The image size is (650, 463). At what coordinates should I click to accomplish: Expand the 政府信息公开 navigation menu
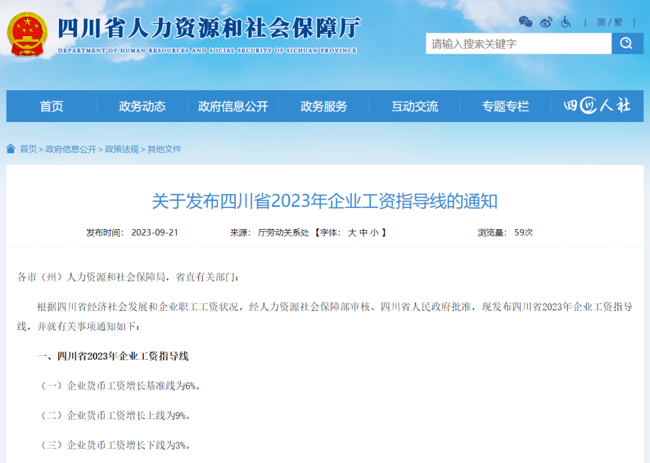point(233,106)
